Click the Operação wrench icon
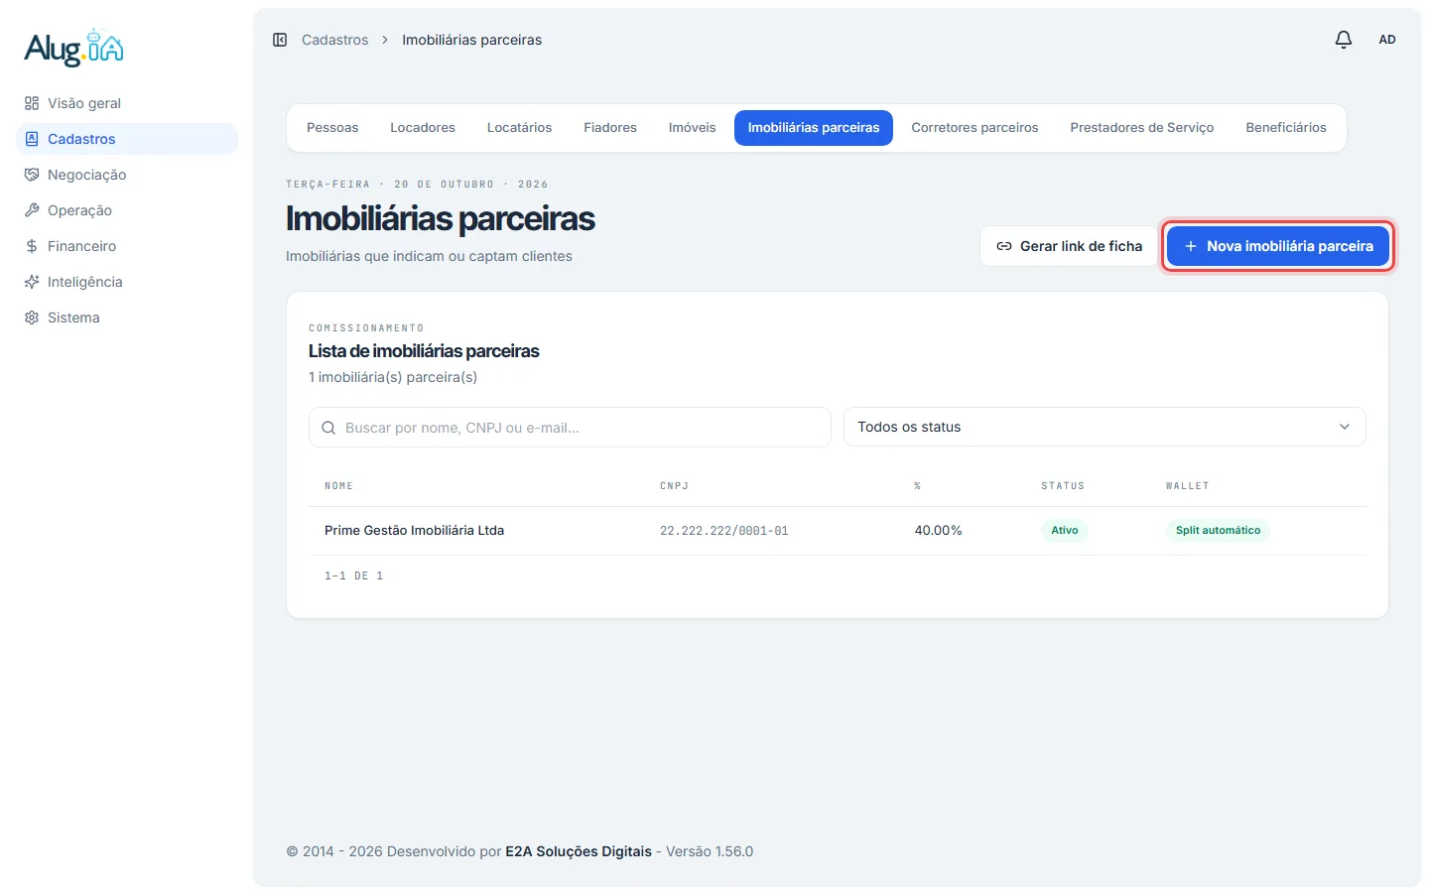This screenshot has width=1429, height=893. click(32, 210)
